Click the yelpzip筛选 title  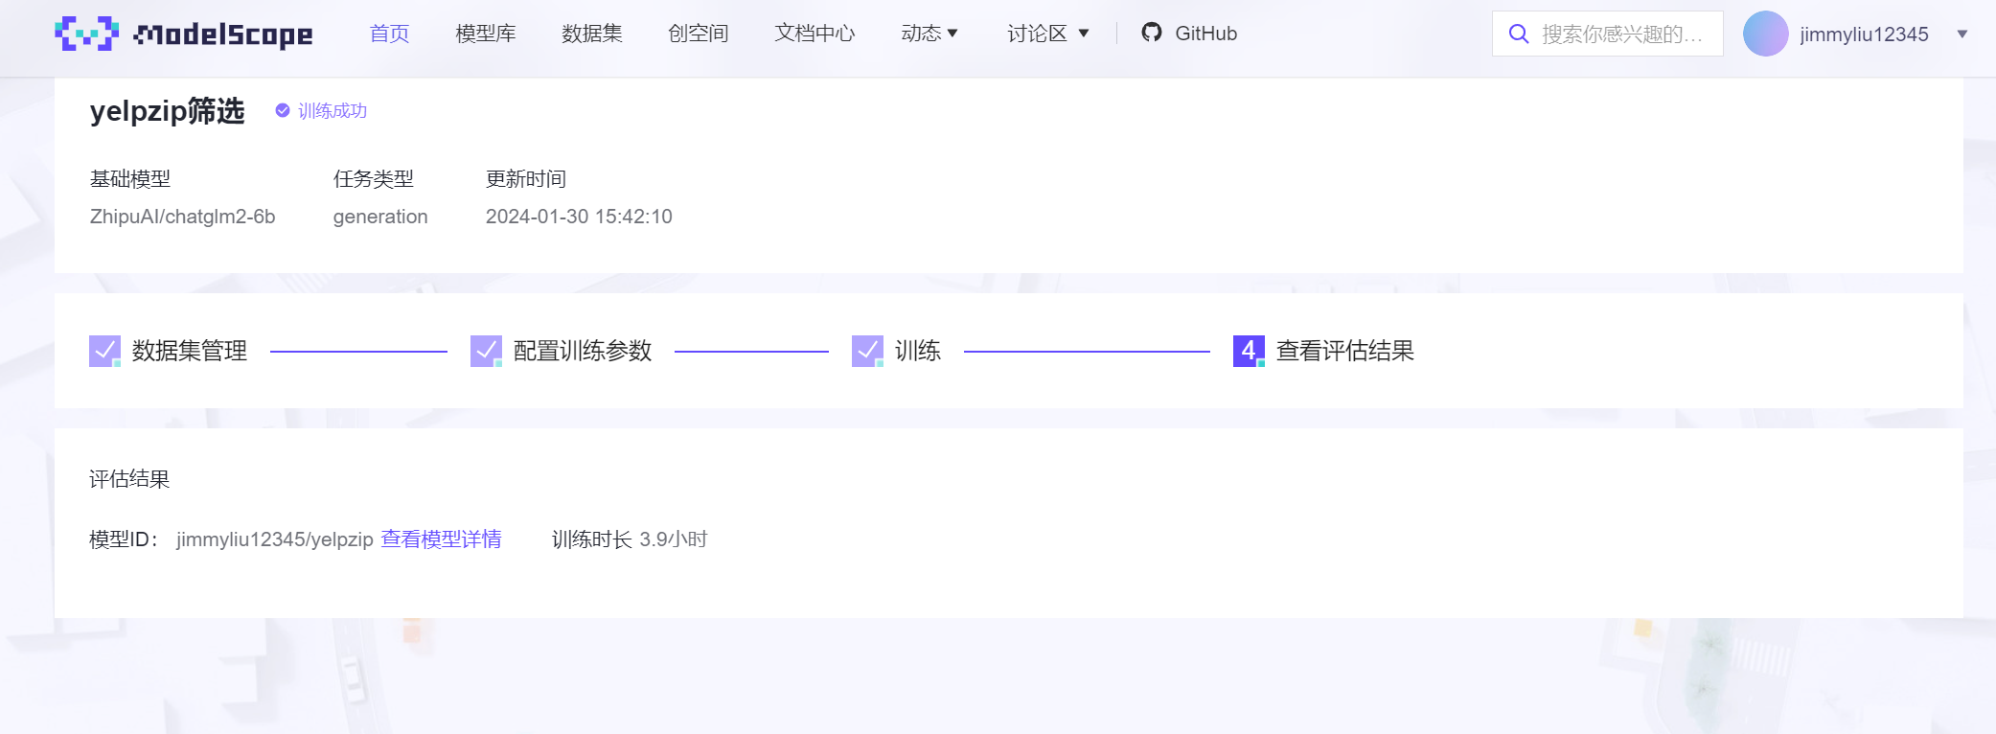pyautogui.click(x=168, y=111)
